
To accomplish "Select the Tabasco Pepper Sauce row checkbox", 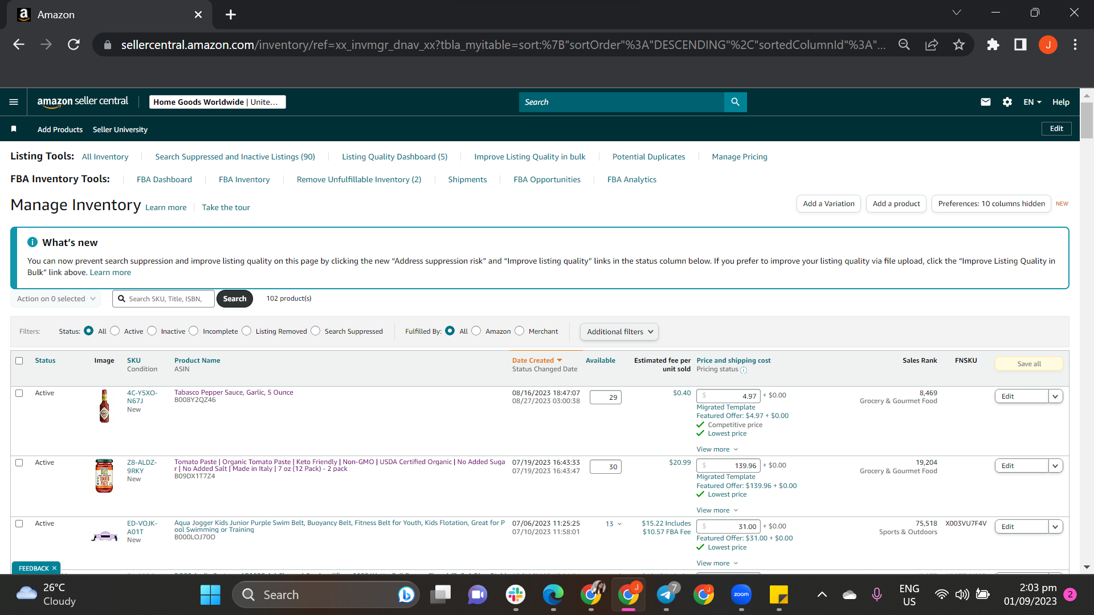I will (x=19, y=393).
